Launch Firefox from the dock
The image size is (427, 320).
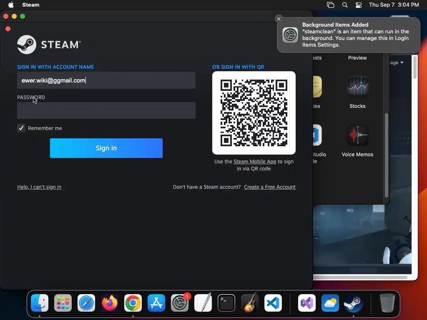coord(110,303)
